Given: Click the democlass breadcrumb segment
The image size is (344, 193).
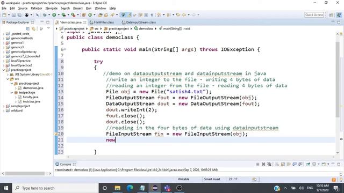Looking at the screenshot, I should [x=144, y=28].
